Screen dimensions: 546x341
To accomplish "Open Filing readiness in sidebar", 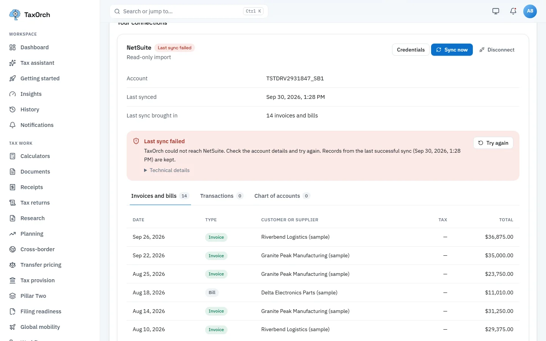I will point(41,311).
